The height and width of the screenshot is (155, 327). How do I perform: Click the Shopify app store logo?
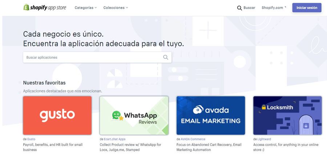click(45, 8)
